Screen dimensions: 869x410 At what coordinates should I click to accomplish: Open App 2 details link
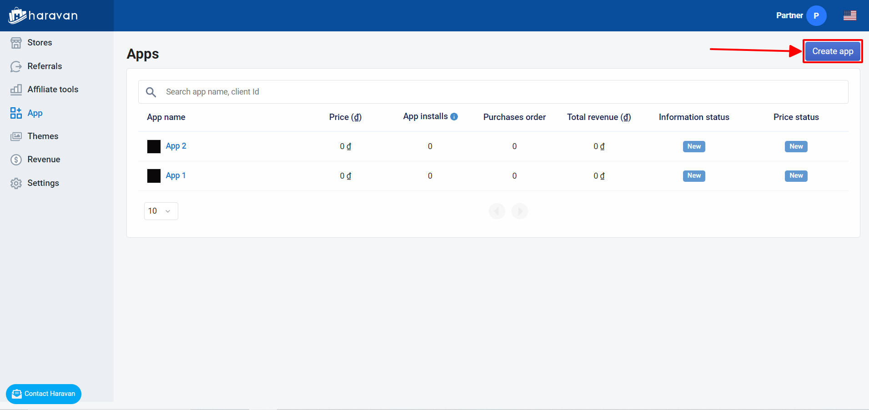pos(176,146)
